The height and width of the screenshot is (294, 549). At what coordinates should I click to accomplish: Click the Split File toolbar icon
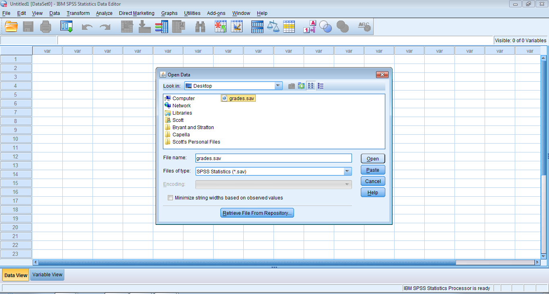click(x=257, y=27)
